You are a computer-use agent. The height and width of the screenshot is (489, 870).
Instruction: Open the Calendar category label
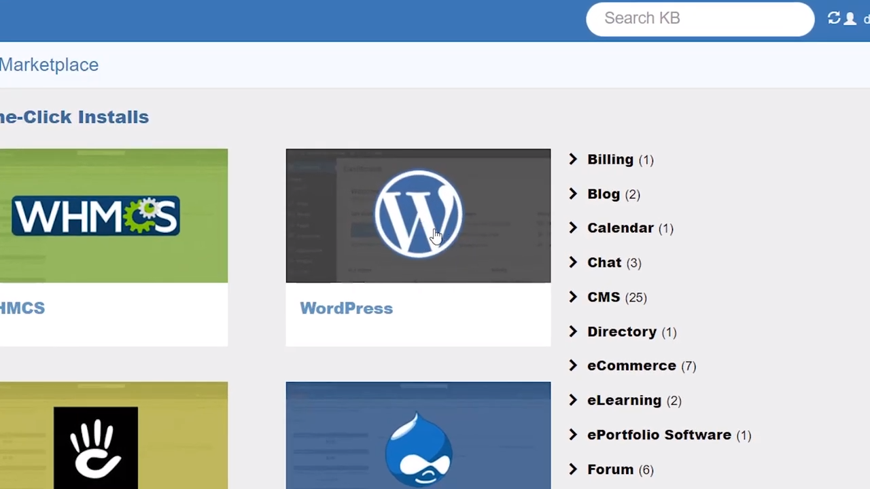point(621,228)
